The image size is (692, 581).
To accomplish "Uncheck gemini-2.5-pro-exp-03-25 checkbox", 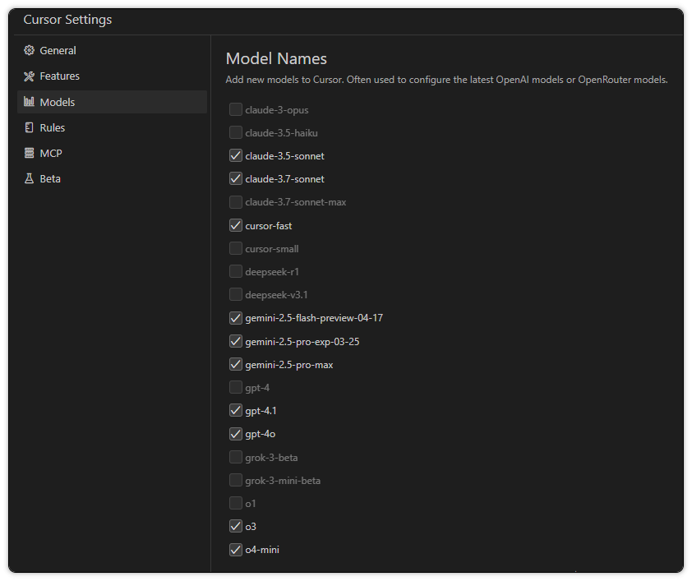I will tap(236, 341).
